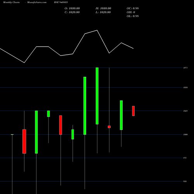The image size is (194, 194).
Task: Click the 975 price axis label
Action: 185,158
